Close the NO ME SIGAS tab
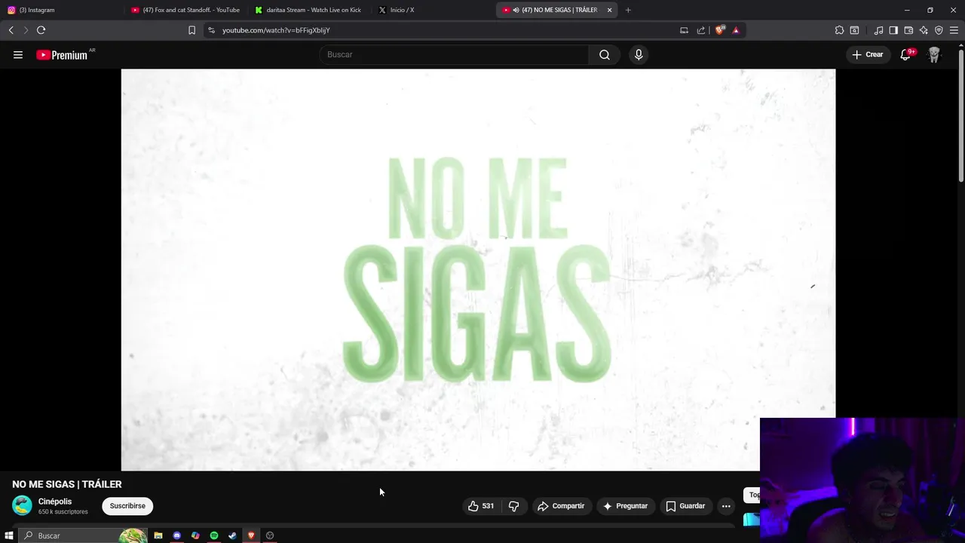 (609, 10)
